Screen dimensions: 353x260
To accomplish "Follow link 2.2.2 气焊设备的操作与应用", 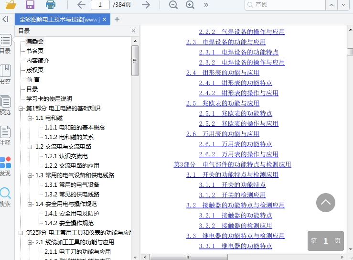I will click(x=242, y=32).
